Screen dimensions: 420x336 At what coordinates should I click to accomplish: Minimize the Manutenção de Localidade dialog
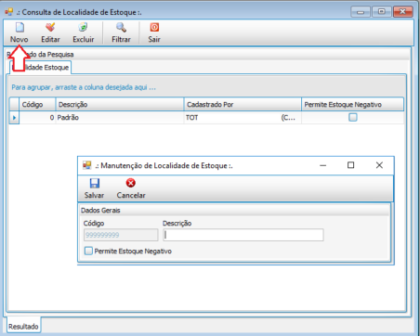pos(323,165)
